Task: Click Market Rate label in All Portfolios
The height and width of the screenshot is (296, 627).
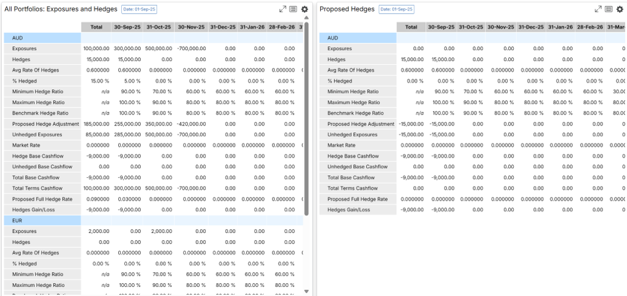Action: click(x=26, y=146)
